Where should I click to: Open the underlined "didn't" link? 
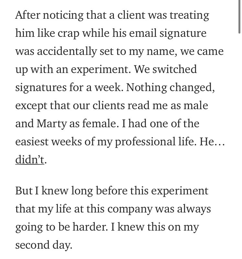point(29,160)
